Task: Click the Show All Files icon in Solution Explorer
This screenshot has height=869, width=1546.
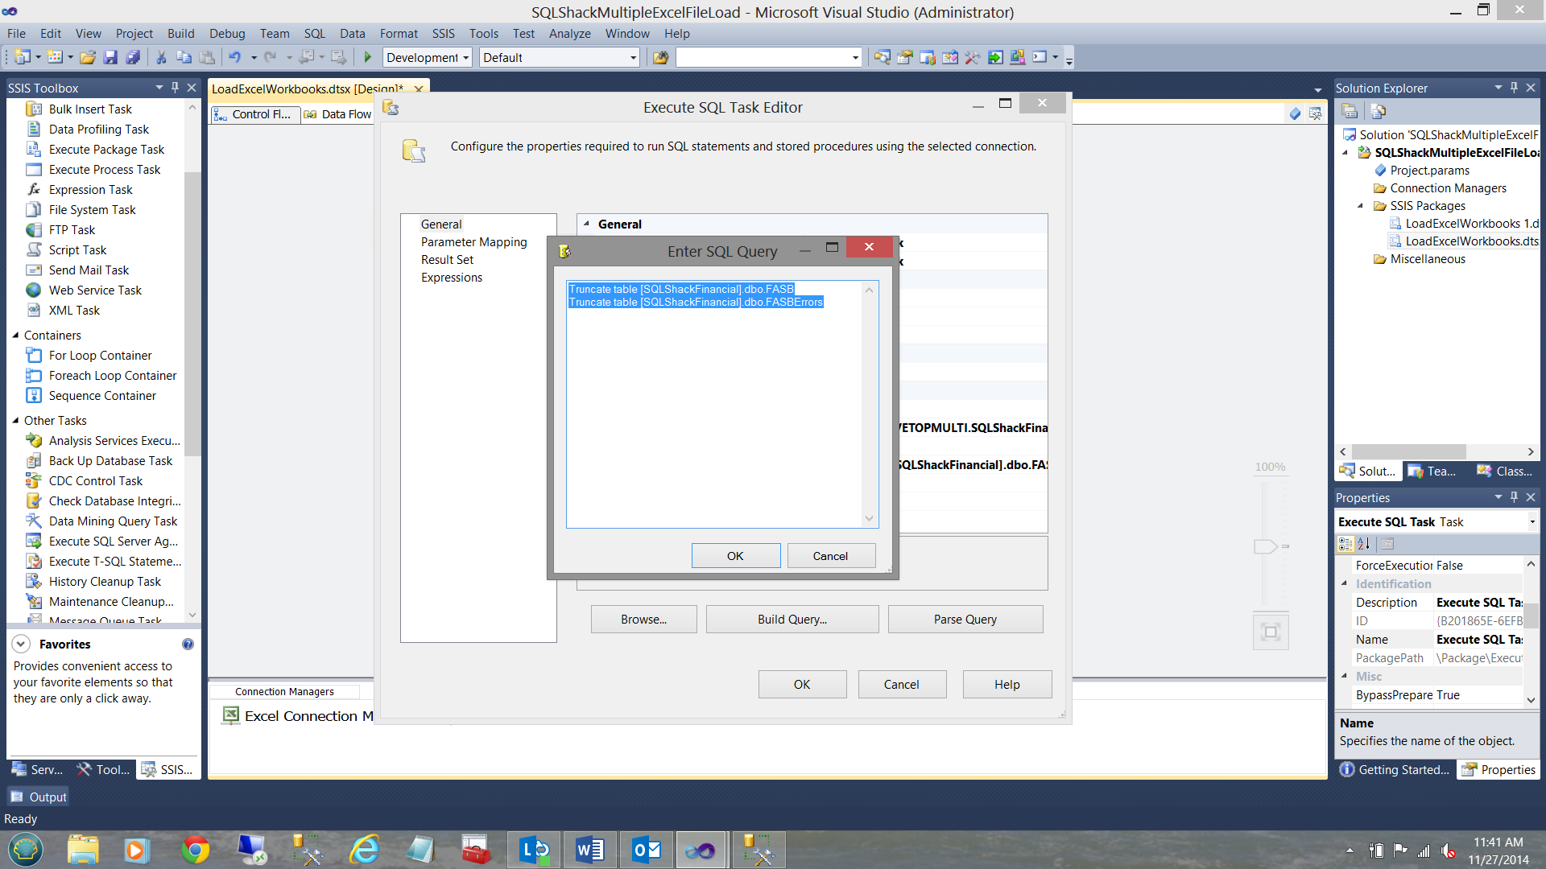Action: point(1378,111)
